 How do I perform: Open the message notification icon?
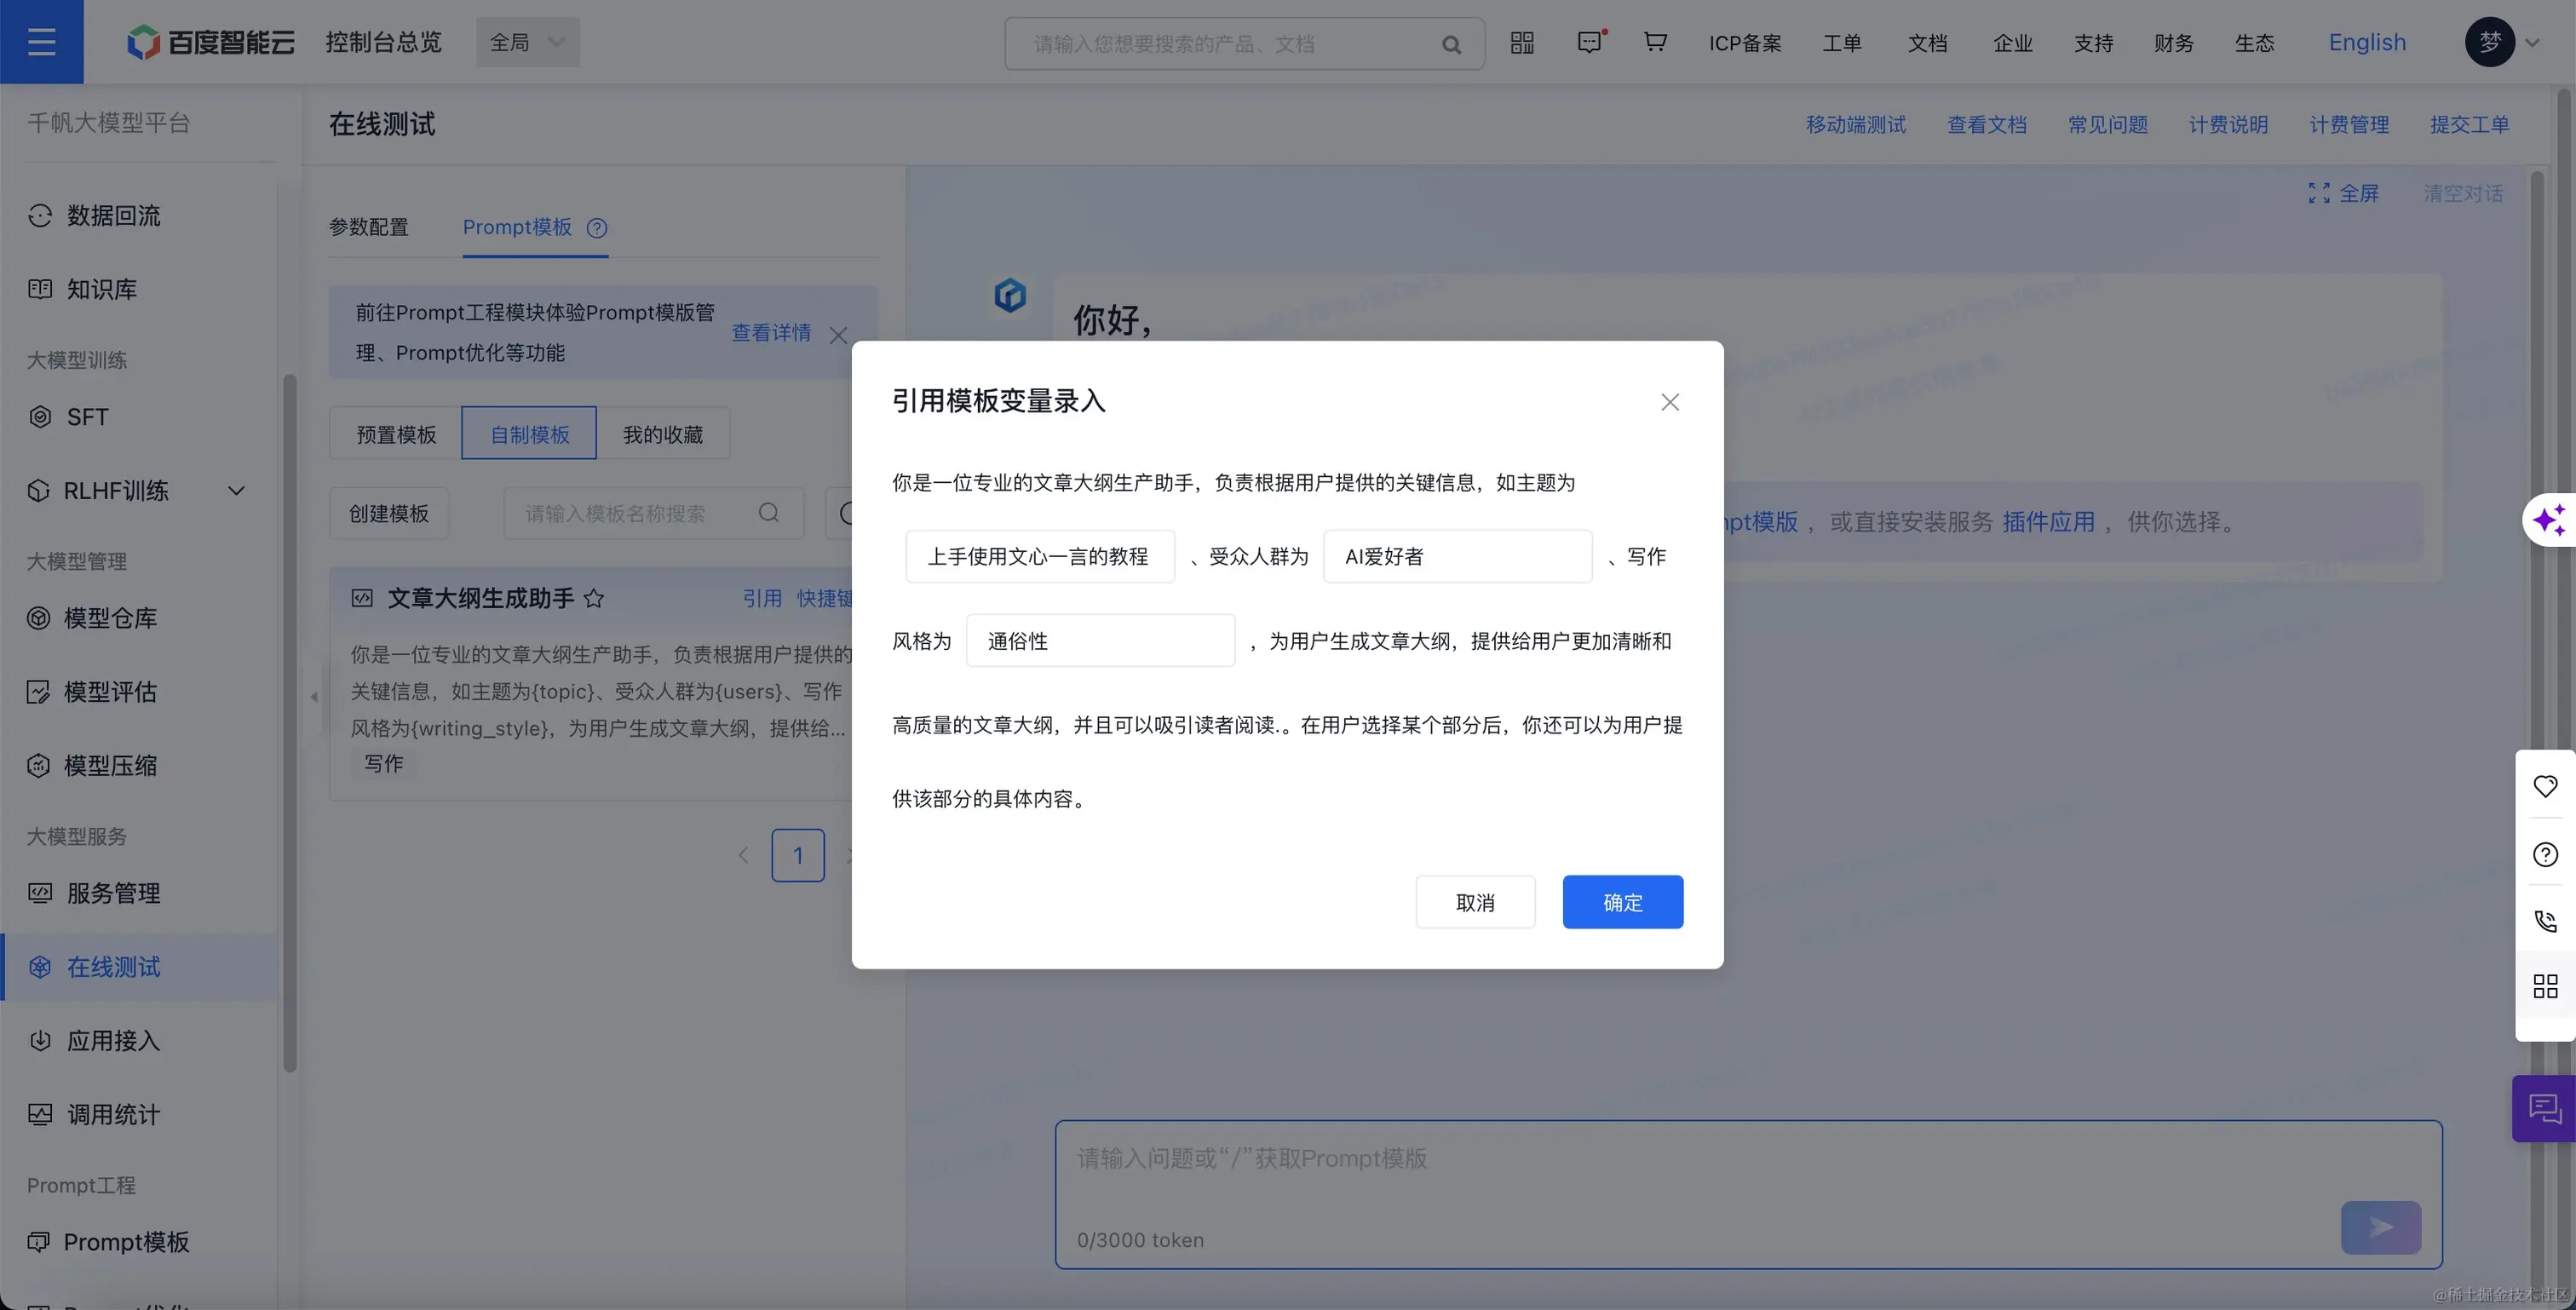(x=1589, y=42)
